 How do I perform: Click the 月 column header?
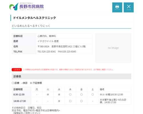pos(37,89)
